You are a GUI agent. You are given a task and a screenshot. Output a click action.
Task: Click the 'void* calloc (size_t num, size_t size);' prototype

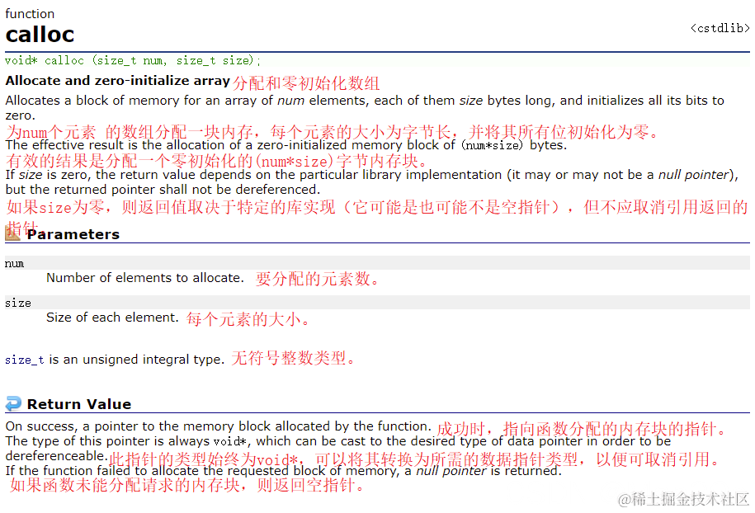pyautogui.click(x=132, y=61)
